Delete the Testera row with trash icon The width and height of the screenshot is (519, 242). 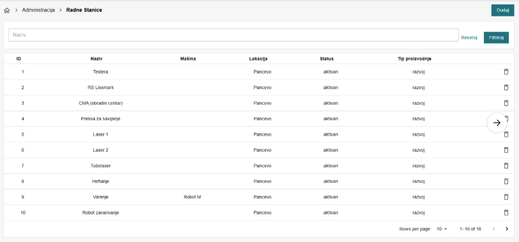(x=506, y=72)
